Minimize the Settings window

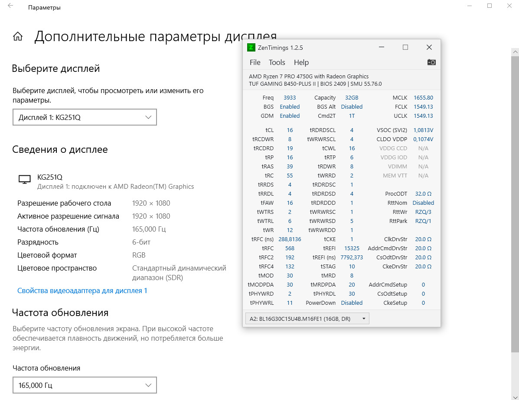470,6
